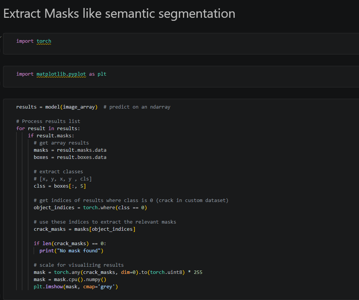Click the line "mask = torch.any(crack_masks, dim=0)"
This screenshot has height=300, width=359.
click(118, 272)
